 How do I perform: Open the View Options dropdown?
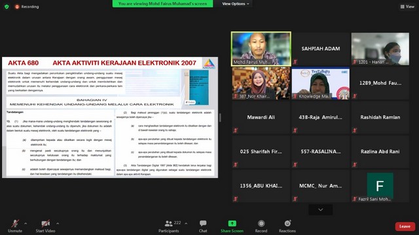click(236, 4)
